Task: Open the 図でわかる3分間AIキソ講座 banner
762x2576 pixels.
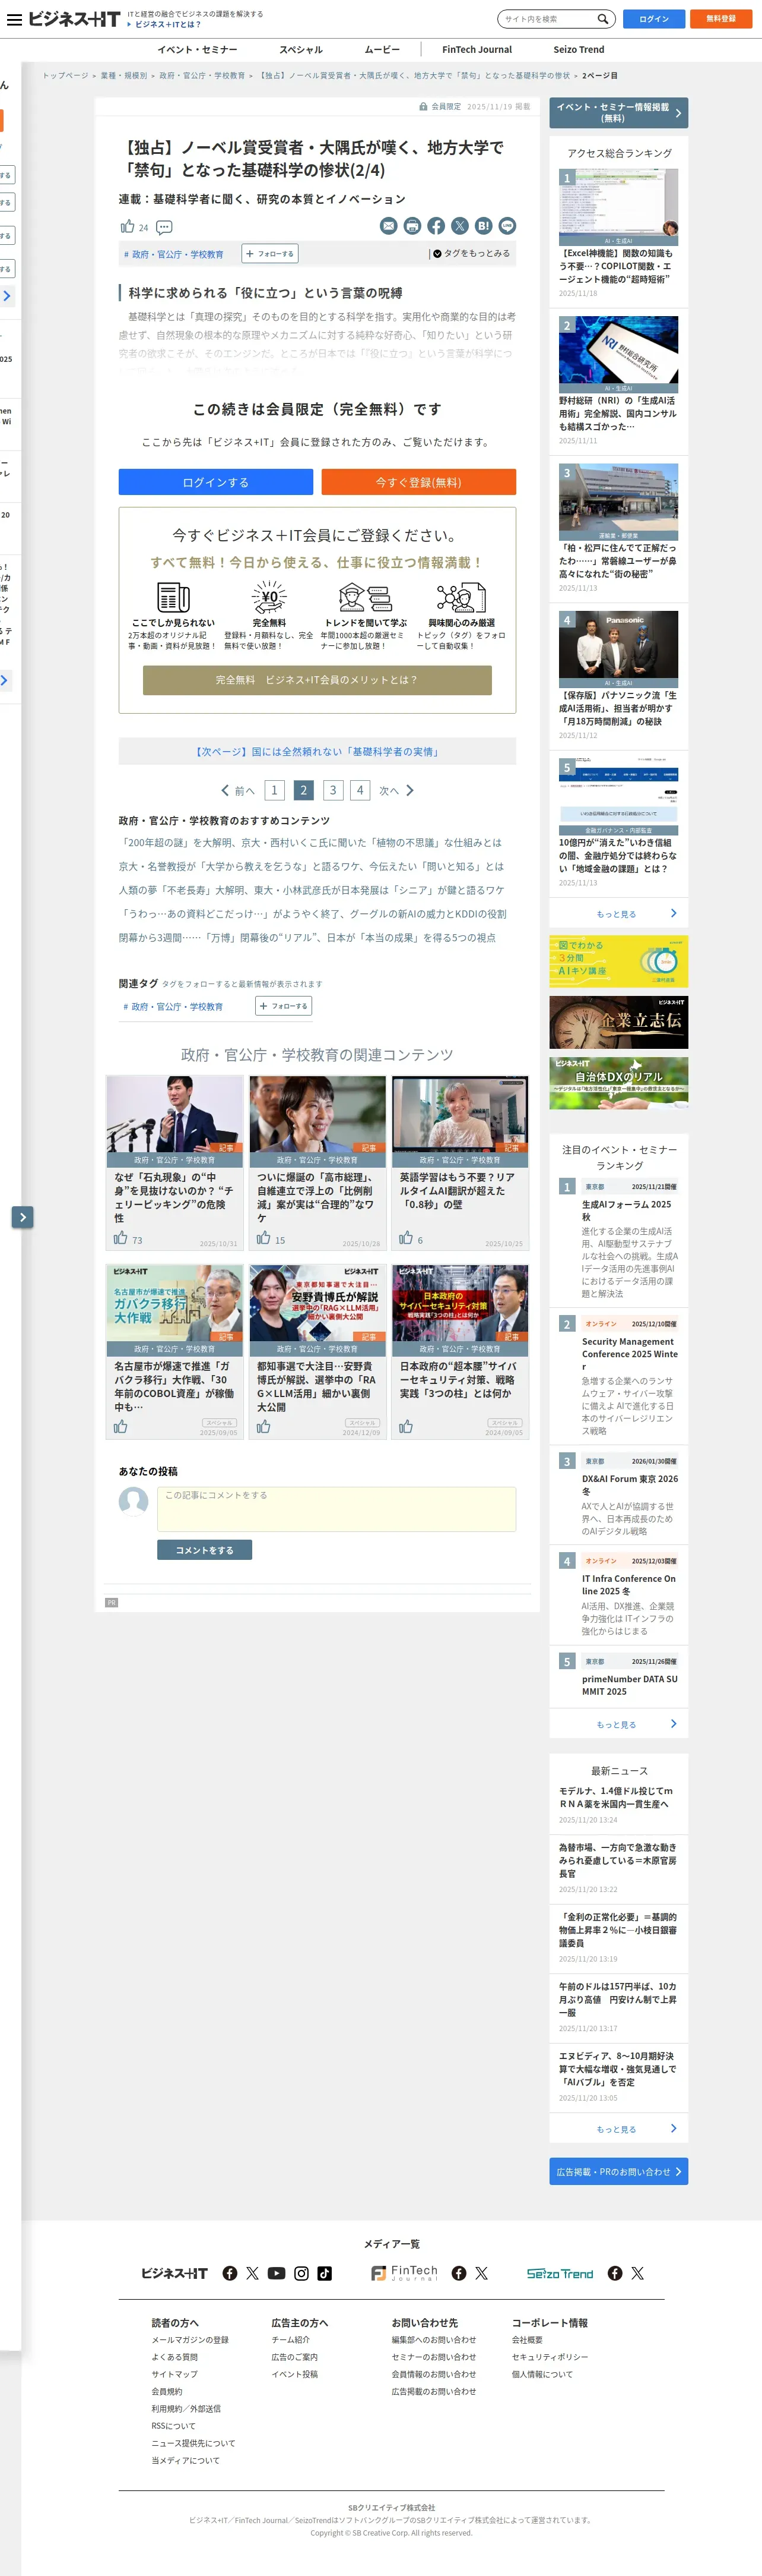Action: point(618,961)
